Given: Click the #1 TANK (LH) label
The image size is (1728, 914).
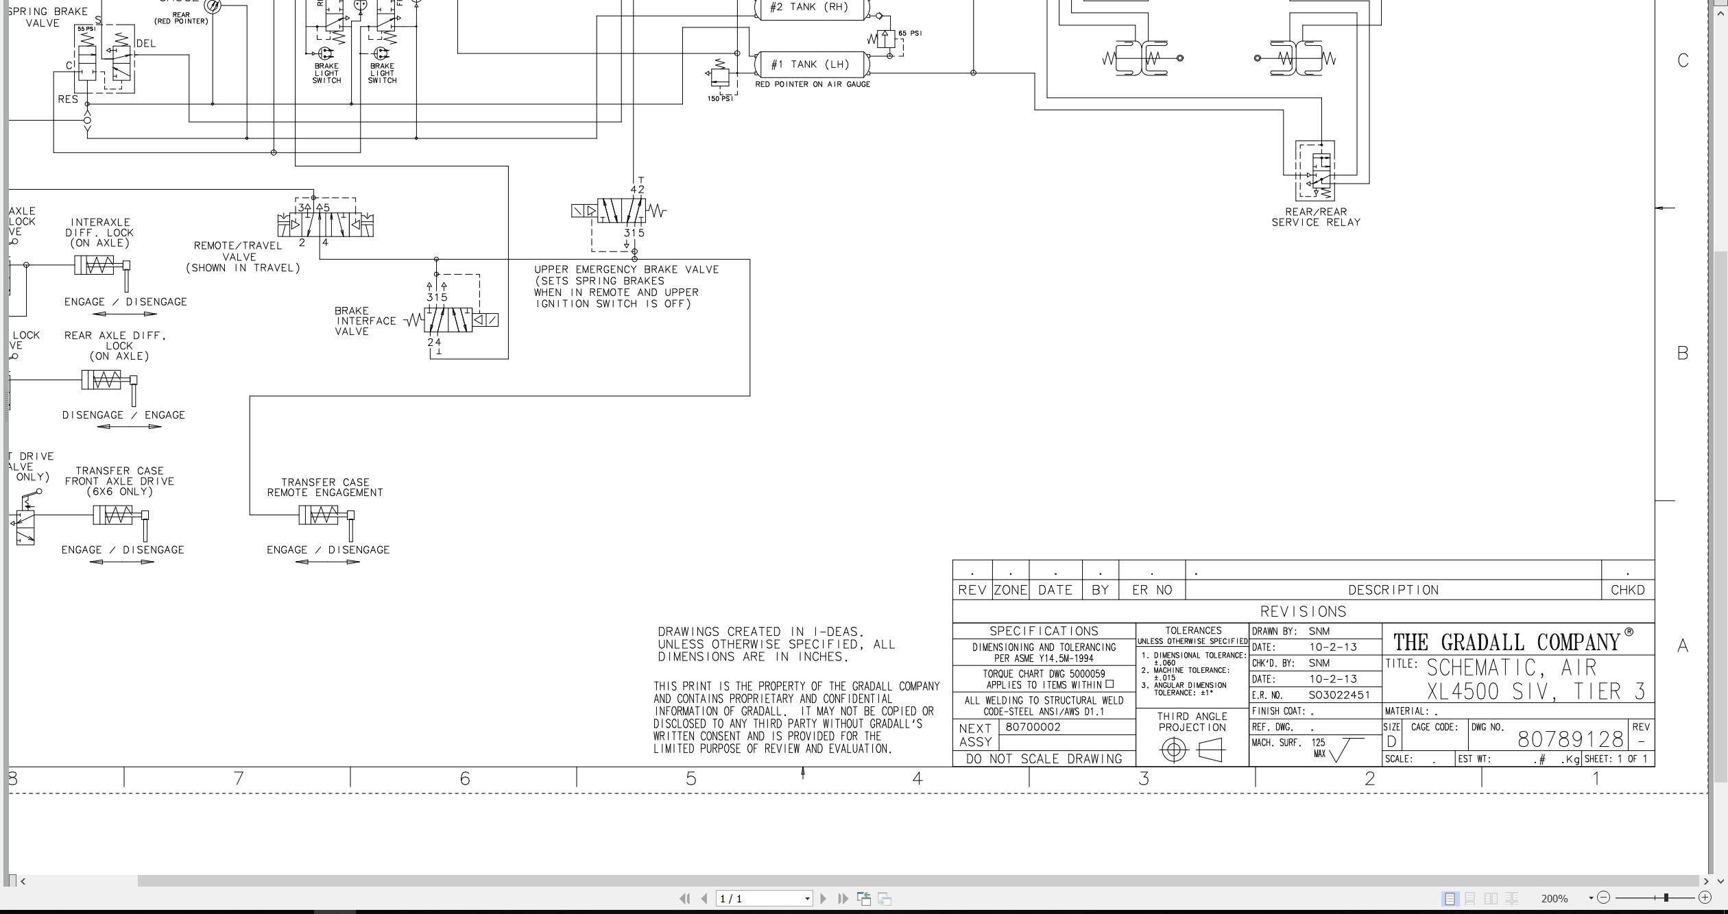Looking at the screenshot, I should [810, 64].
